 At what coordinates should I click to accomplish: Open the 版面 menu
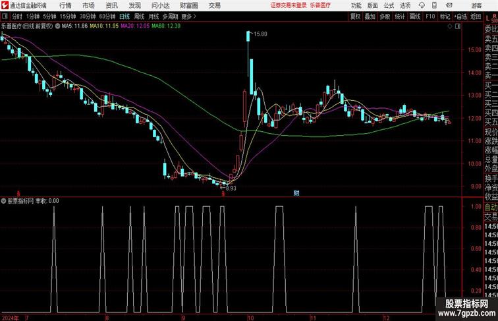373,5
